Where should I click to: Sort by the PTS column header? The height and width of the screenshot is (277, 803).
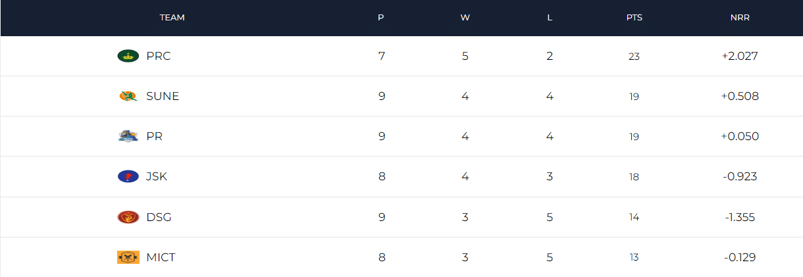(x=634, y=18)
